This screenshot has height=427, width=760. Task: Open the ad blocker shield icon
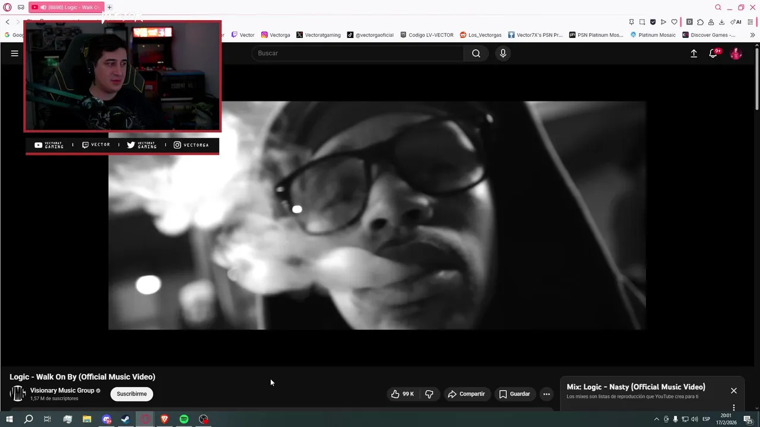tap(653, 22)
